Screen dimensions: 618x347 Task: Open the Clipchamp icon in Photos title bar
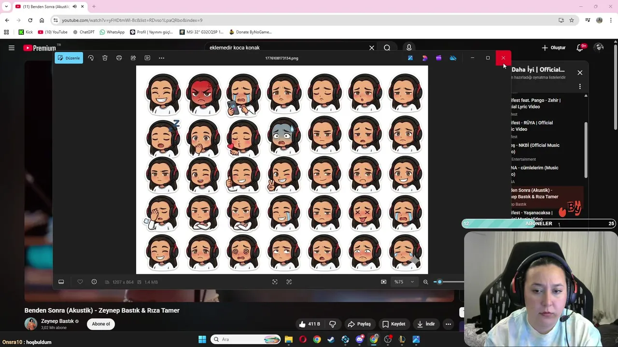(x=438, y=58)
